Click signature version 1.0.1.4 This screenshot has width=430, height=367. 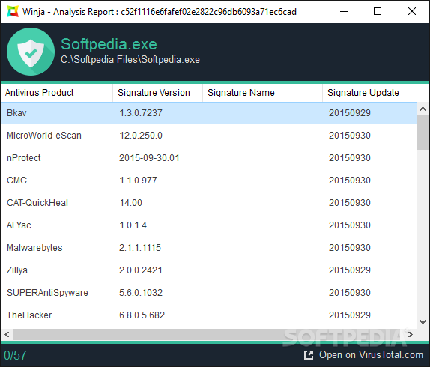click(x=133, y=225)
